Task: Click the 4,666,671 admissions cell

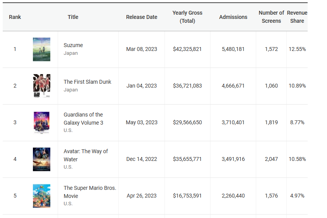Action: pyautogui.click(x=233, y=86)
